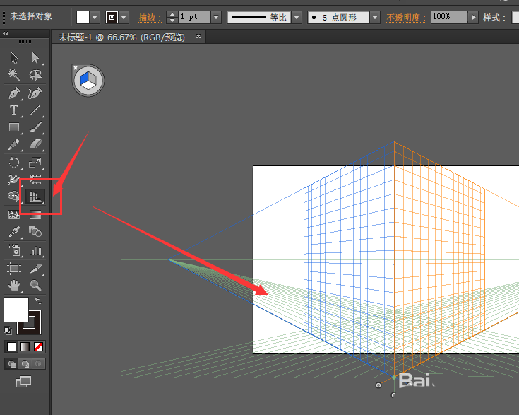Select the Paintbrush tool
Image resolution: width=519 pixels, height=415 pixels.
point(35,127)
